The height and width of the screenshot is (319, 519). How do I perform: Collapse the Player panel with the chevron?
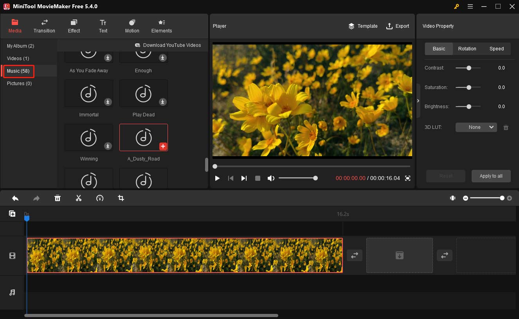(x=418, y=100)
